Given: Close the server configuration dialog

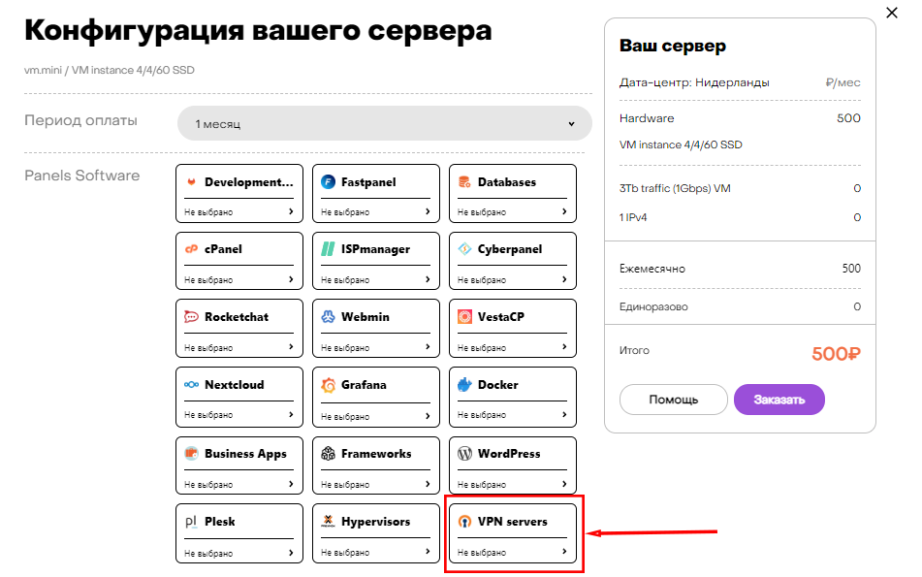Looking at the screenshot, I should coord(892,13).
